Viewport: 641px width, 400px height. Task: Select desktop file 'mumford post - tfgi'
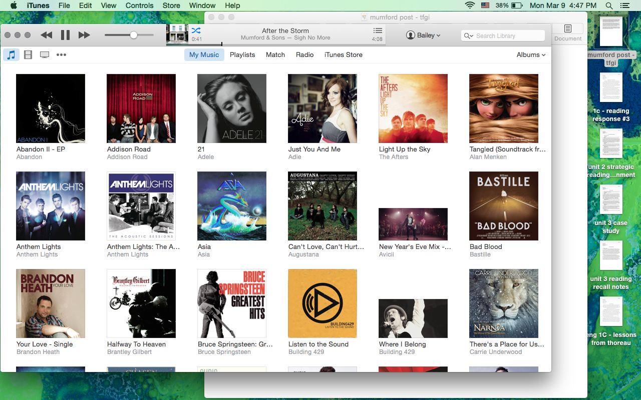[x=611, y=41]
